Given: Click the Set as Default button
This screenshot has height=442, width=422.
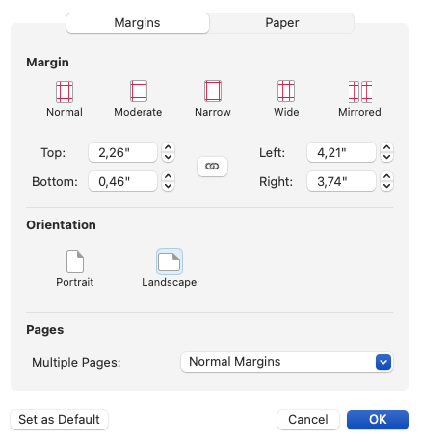Looking at the screenshot, I should click(59, 420).
